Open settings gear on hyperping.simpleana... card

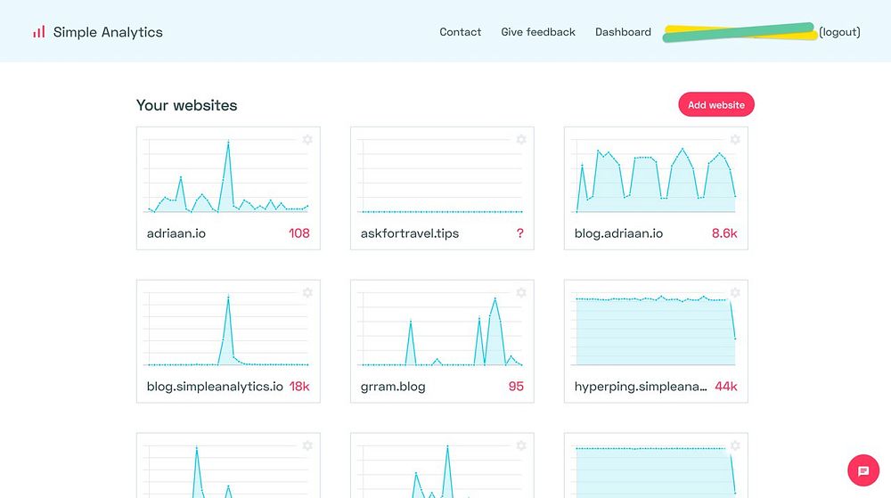[x=735, y=292]
